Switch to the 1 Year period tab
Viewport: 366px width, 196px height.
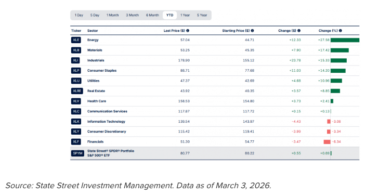click(185, 15)
